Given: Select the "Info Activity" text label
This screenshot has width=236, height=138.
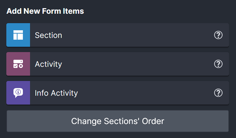Looking at the screenshot, I should pyautogui.click(x=56, y=93).
